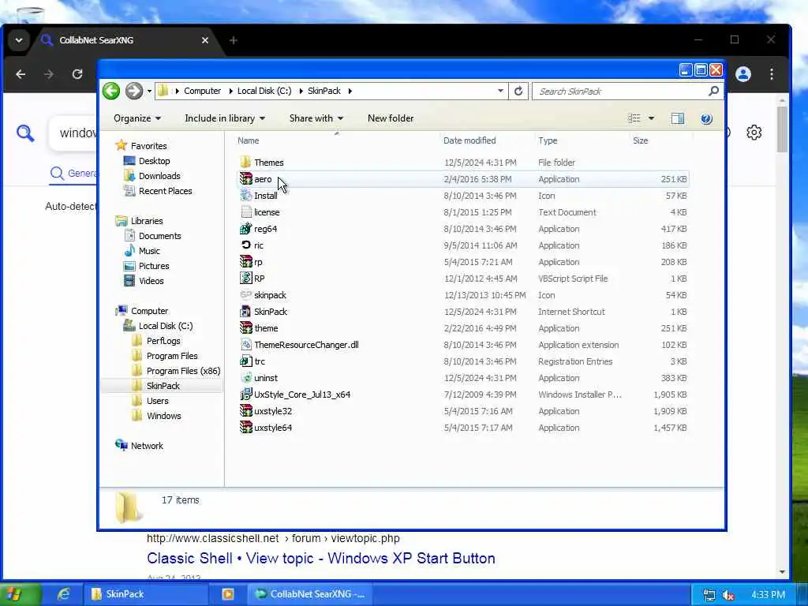
Task: Sort by the Type column header
Action: click(x=548, y=140)
